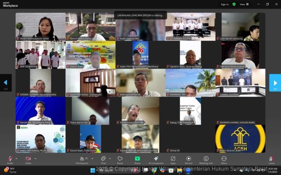Unmute the microphone with the Audio icon
The width and height of the screenshot is (281, 175).
coord(10,159)
